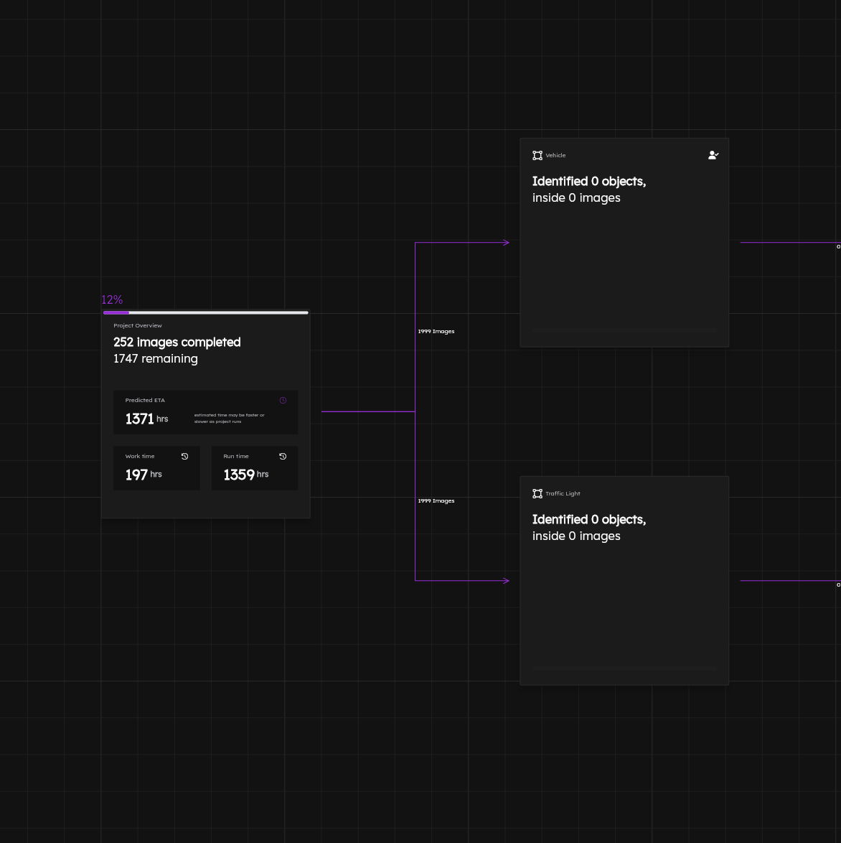Click the 197 hrs Work time value
Screen dimensions: 841x843
[x=144, y=475]
